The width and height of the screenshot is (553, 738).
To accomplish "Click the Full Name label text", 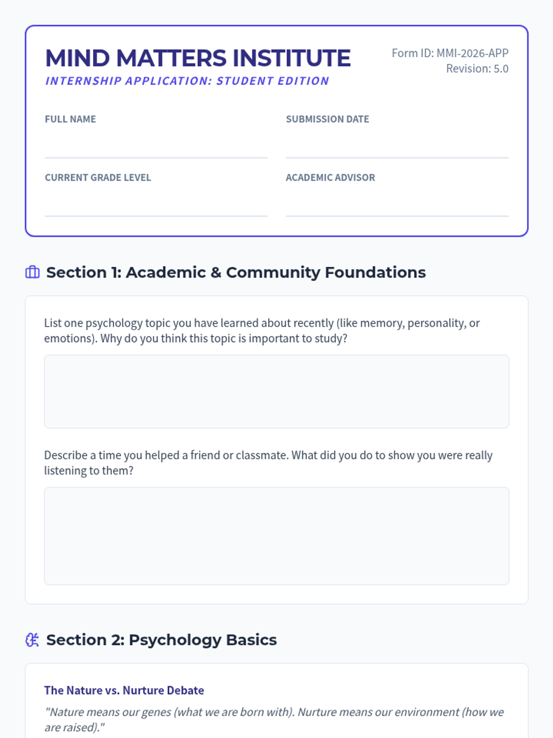I will coord(71,119).
